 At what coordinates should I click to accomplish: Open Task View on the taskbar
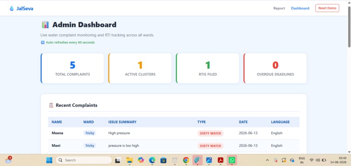pyautogui.click(x=118, y=160)
